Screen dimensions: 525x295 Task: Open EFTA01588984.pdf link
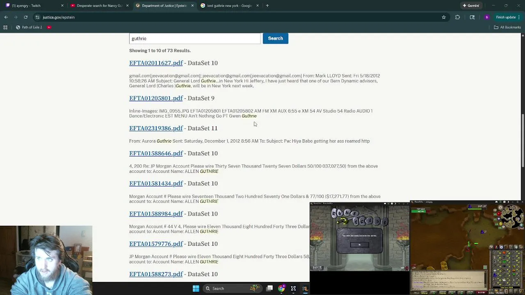pyautogui.click(x=156, y=214)
